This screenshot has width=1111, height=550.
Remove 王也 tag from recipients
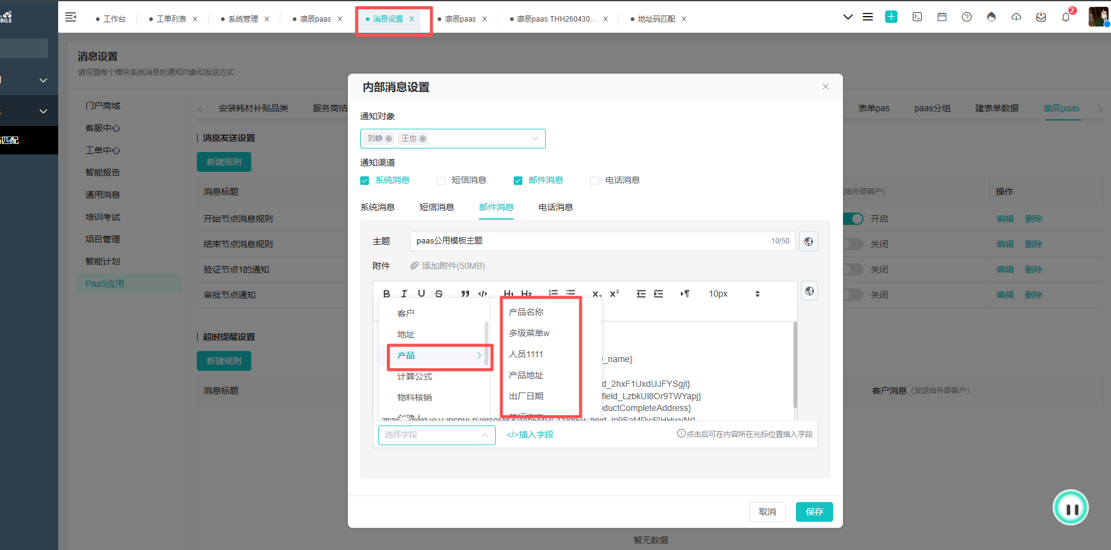[423, 138]
